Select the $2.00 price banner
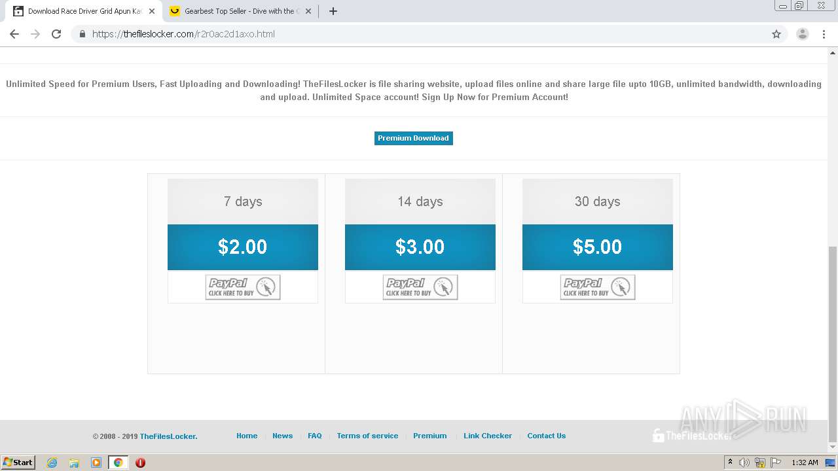 point(243,247)
